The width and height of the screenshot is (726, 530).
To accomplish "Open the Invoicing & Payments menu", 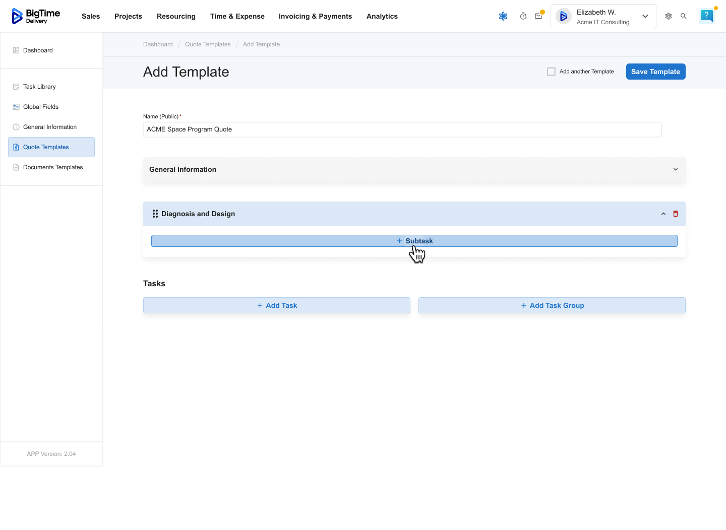I will [x=315, y=16].
